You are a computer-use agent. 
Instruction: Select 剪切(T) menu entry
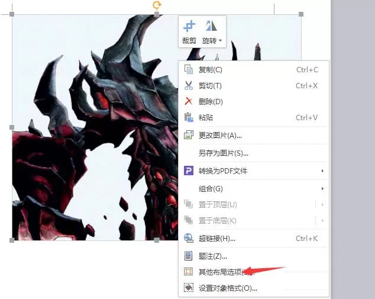pyautogui.click(x=254, y=86)
